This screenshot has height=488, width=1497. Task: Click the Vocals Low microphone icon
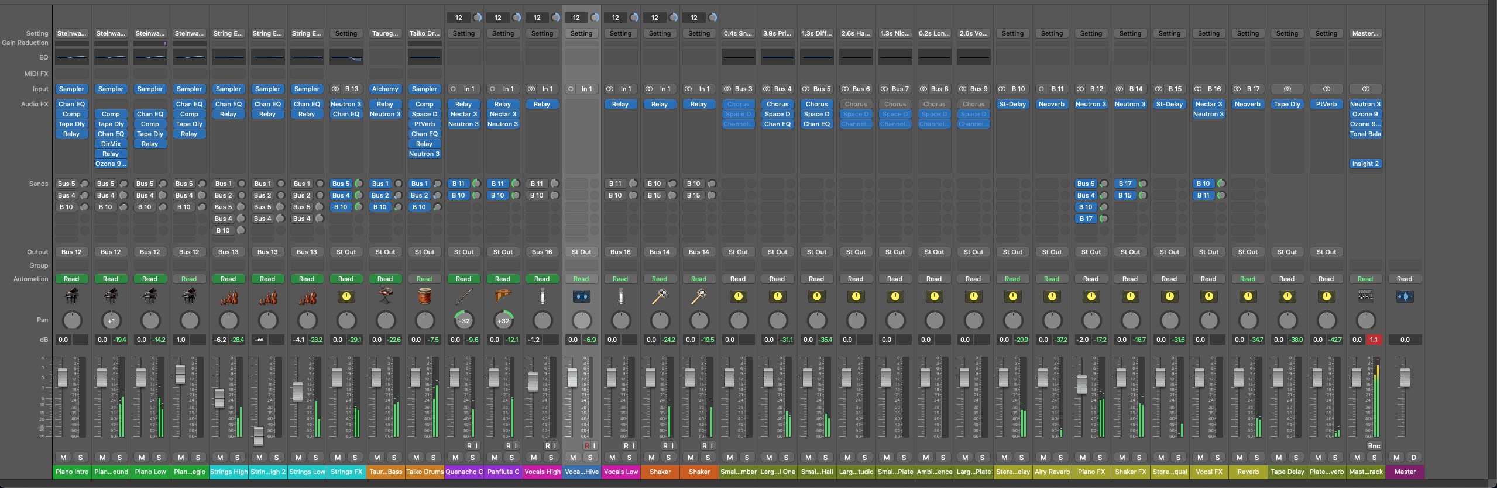coord(620,296)
